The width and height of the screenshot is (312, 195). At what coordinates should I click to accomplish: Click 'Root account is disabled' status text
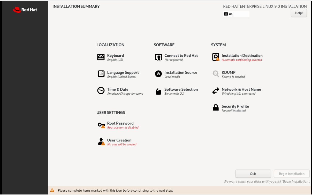click(x=123, y=128)
